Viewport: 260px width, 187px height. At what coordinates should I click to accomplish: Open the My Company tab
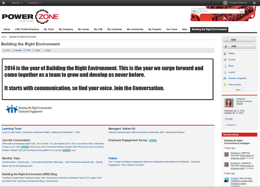pos(66,29)
